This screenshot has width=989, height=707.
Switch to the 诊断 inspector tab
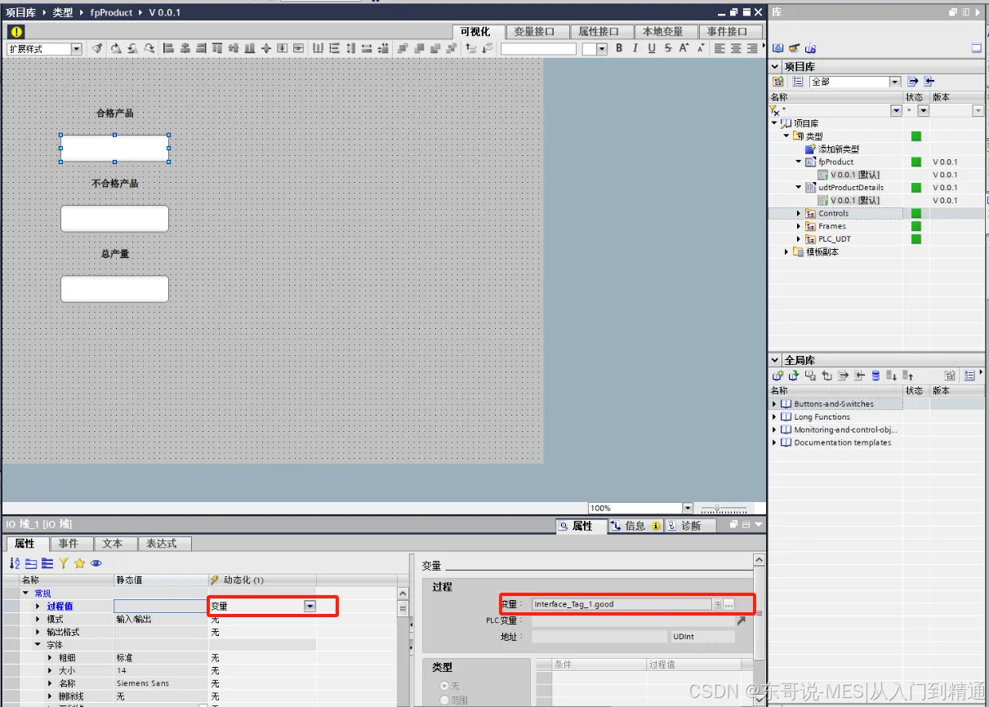tap(690, 526)
